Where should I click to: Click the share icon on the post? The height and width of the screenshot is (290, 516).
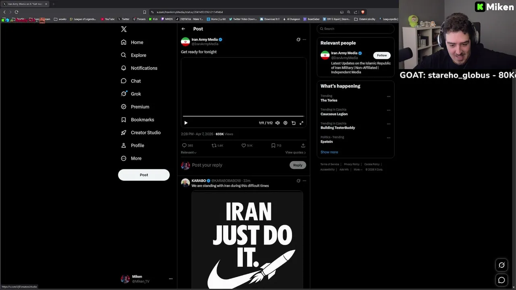tap(303, 145)
